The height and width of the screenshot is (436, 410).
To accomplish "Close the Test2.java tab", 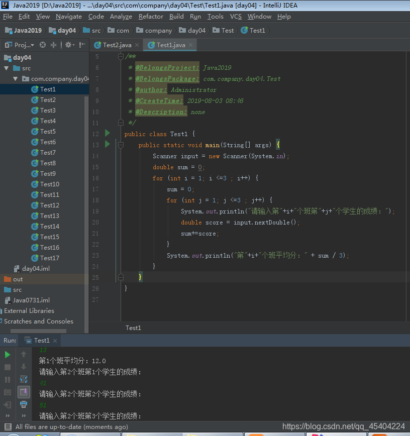I will (137, 45).
